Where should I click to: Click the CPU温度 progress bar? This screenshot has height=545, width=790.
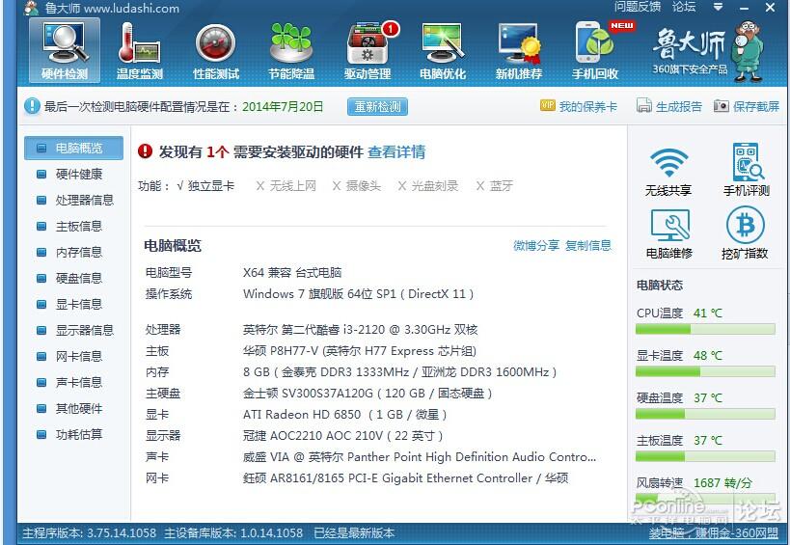click(705, 330)
